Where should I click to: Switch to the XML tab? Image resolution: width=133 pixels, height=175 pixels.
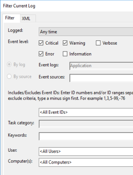click(x=28, y=18)
